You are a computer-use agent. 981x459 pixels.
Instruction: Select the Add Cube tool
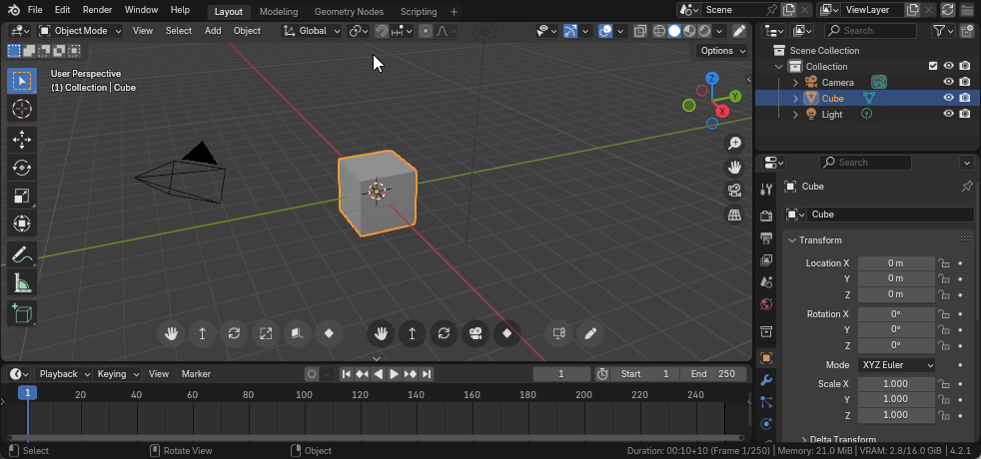point(22,313)
